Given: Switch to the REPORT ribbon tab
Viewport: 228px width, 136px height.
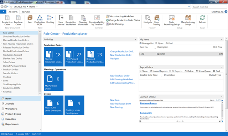Looking at the screenshot, I should coord(26,12).
